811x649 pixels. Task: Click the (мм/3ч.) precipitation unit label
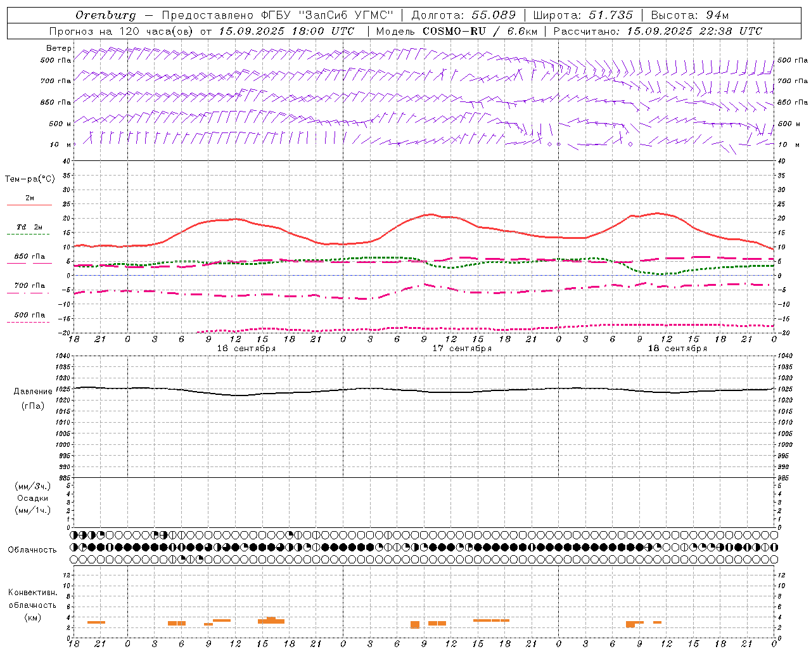(33, 486)
